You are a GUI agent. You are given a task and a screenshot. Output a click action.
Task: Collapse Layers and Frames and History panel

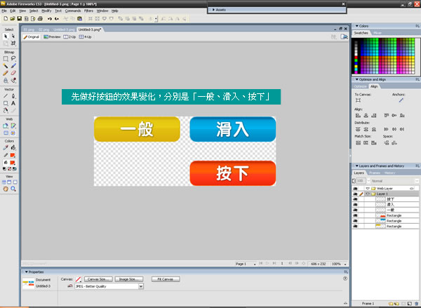pyautogui.click(x=357, y=166)
